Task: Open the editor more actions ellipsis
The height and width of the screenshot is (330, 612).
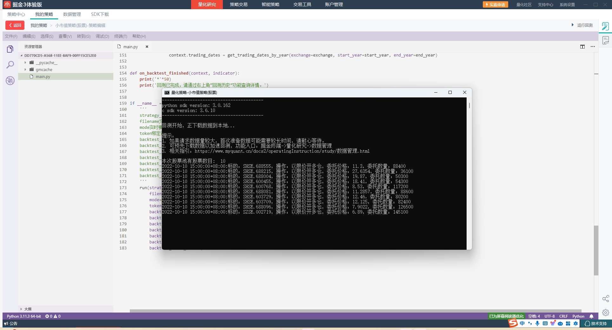Action: (x=593, y=47)
